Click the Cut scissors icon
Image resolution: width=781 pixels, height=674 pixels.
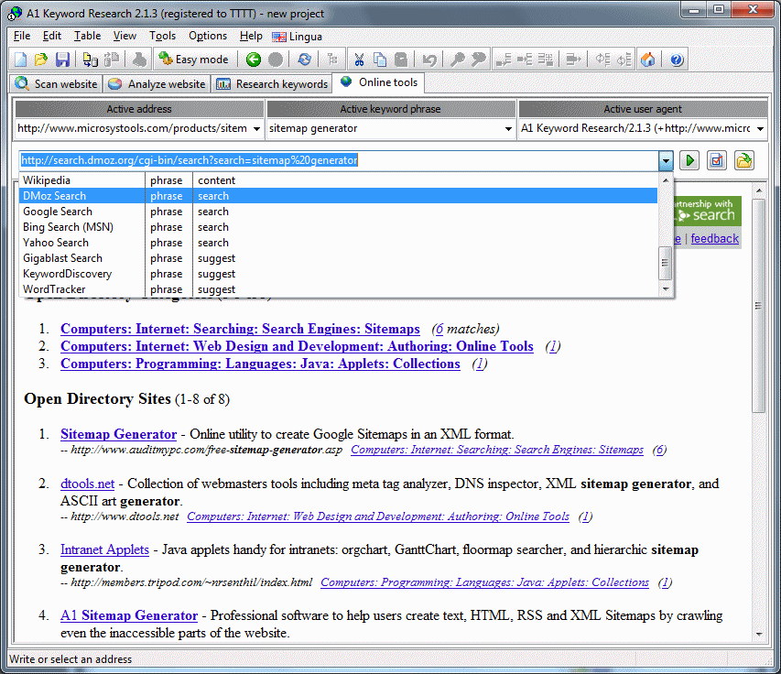pyautogui.click(x=358, y=60)
